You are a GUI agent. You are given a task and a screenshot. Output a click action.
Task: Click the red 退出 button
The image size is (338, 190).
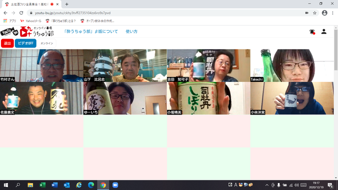7,43
